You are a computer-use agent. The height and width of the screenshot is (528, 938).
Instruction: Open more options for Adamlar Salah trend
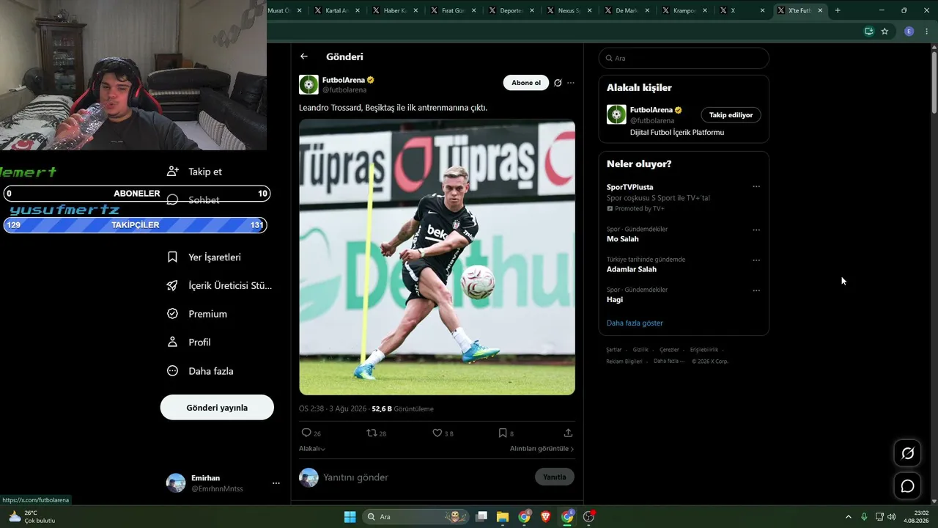756,260
